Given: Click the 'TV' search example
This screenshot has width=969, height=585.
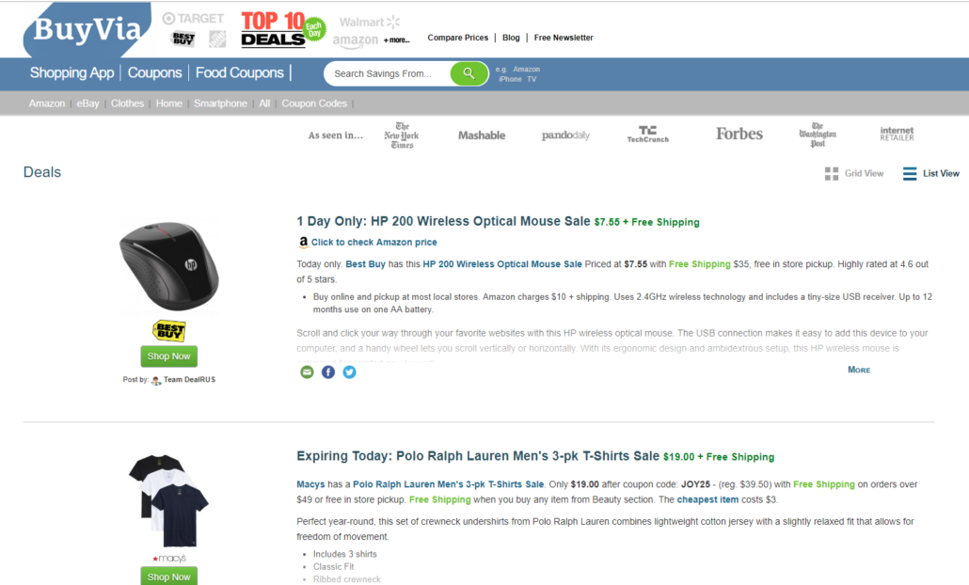Looking at the screenshot, I should pos(532,79).
